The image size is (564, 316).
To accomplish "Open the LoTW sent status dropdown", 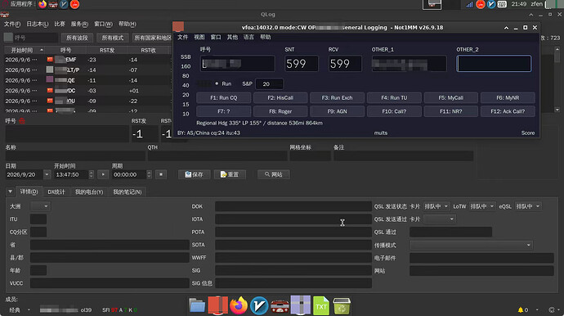I will (482, 206).
